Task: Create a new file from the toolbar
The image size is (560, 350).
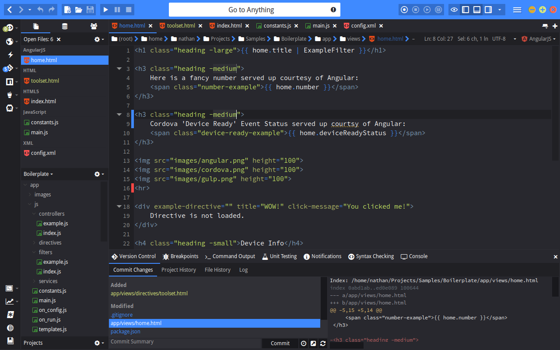Action: tap(68, 9)
